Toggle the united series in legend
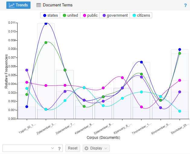 [70, 15]
